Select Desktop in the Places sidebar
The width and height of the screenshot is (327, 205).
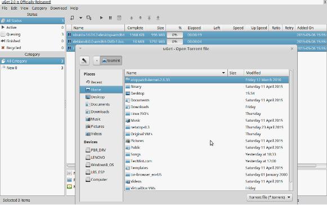click(x=101, y=97)
